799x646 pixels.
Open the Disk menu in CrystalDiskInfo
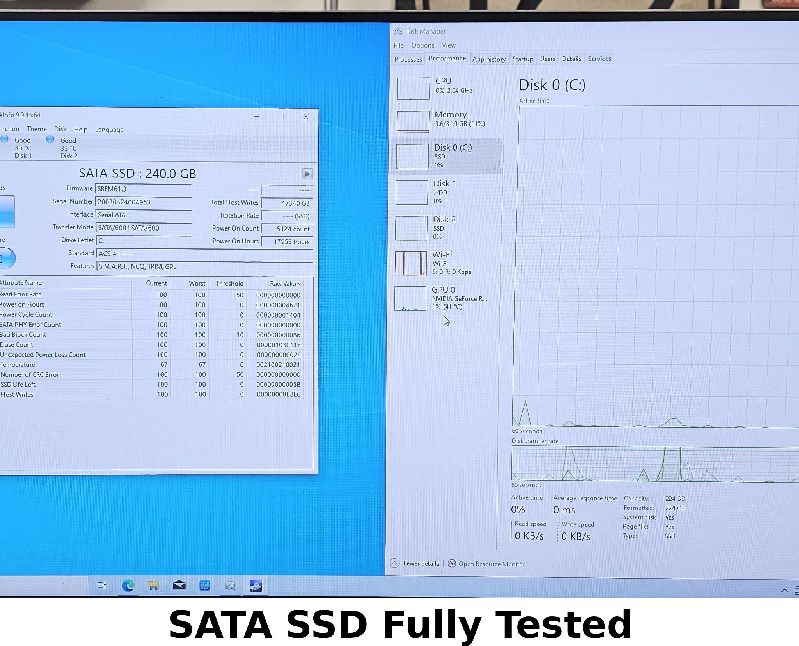tap(60, 129)
